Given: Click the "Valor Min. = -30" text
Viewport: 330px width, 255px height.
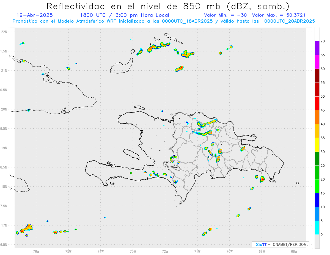Looking at the screenshot, I should (225, 15).
